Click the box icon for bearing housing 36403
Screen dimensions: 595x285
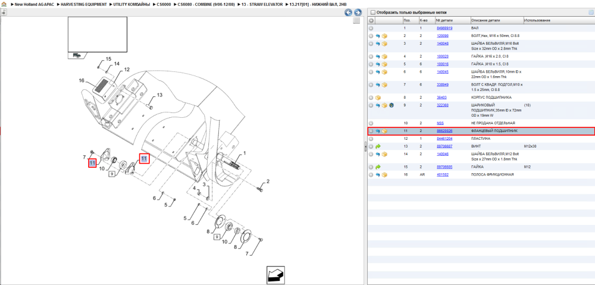378,98
